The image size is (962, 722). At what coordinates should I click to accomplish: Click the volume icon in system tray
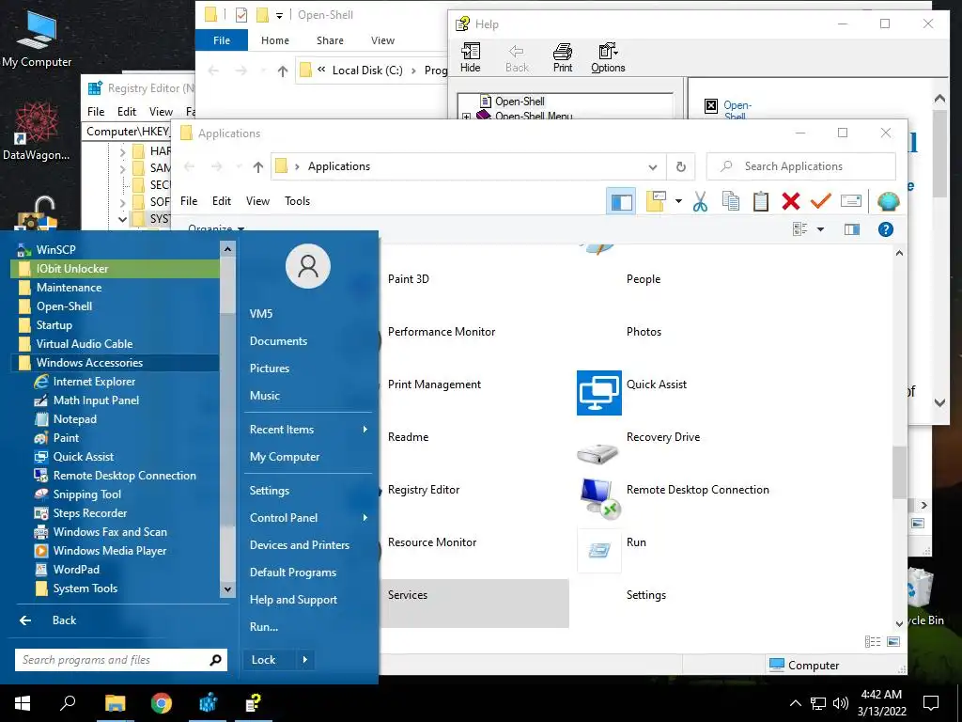tap(841, 703)
